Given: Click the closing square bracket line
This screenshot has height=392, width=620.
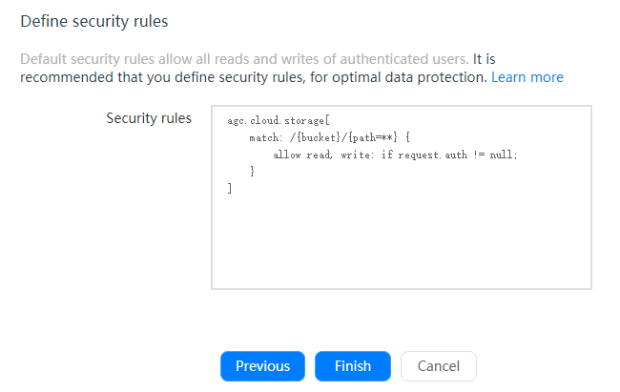Looking at the screenshot, I should click(x=230, y=189).
